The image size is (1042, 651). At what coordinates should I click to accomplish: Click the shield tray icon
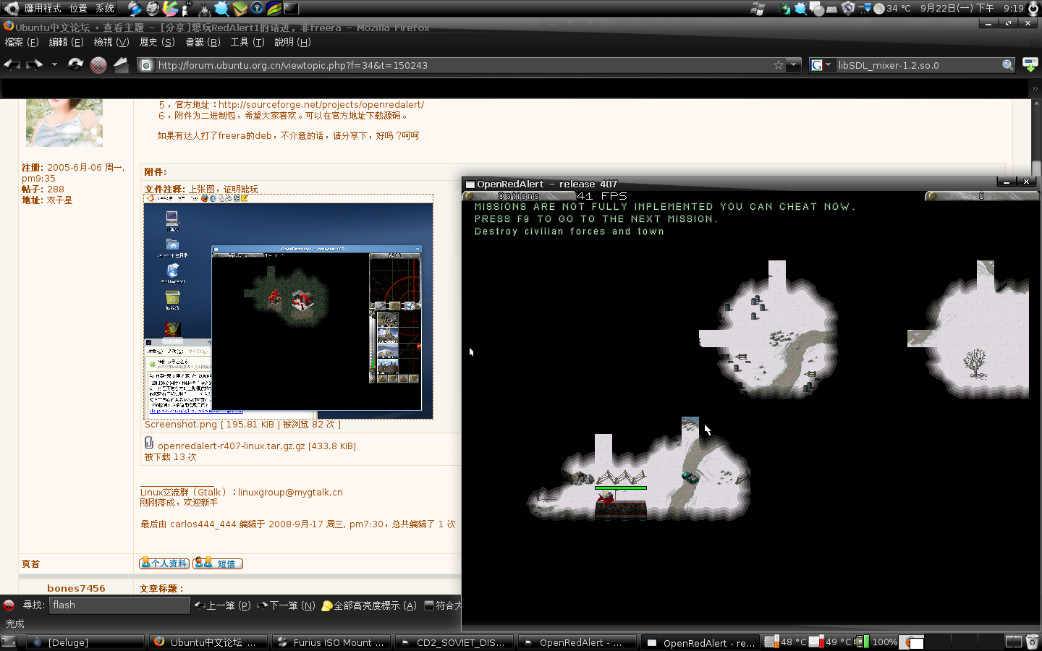pyautogui.click(x=848, y=9)
